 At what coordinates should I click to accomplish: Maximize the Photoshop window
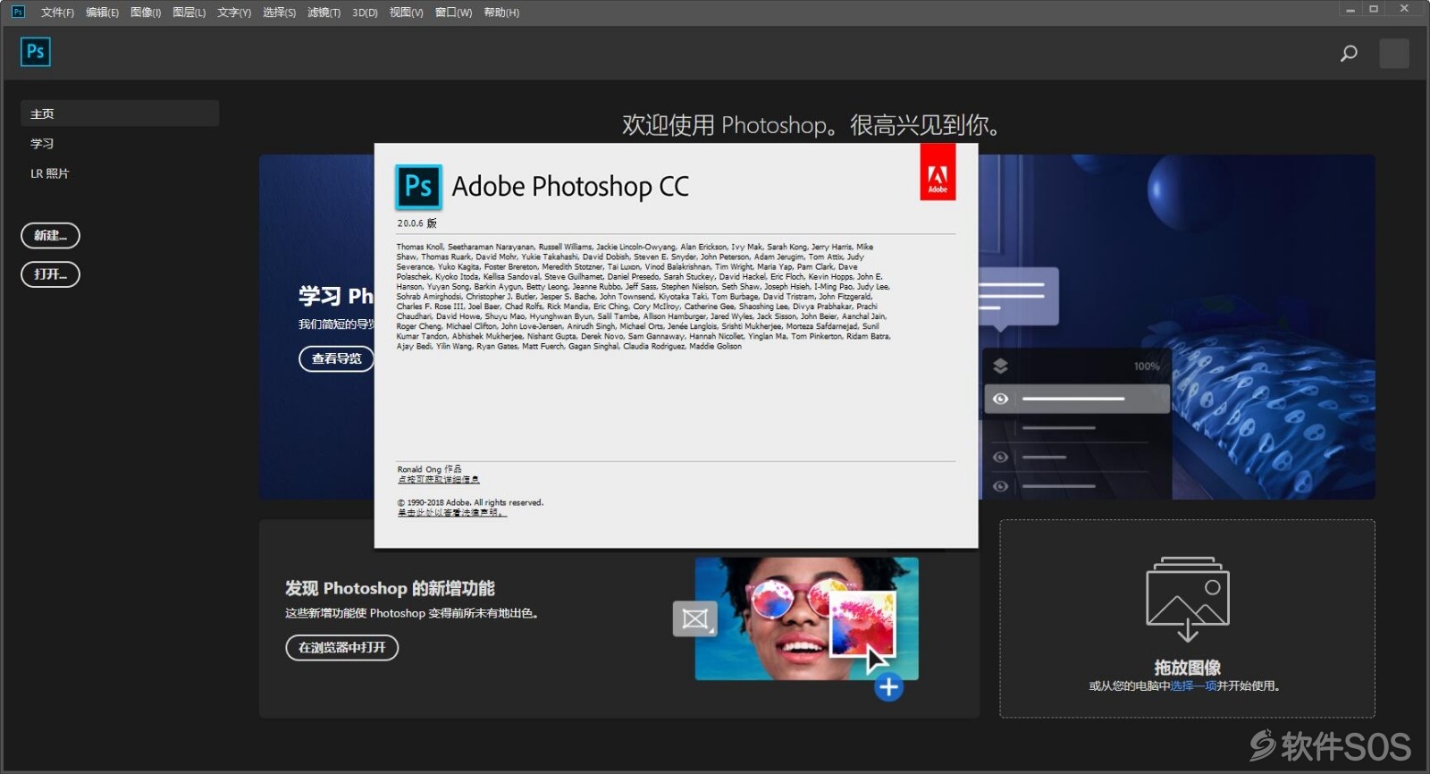click(x=1374, y=9)
